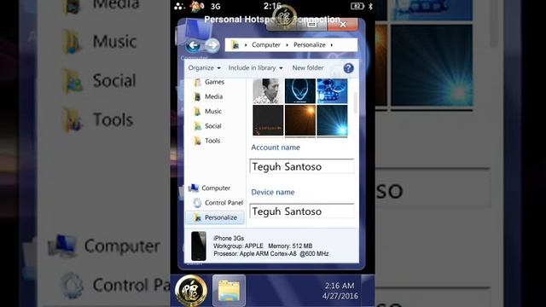Click the 'Memory: 512 MB' text
546x307 pixels.
pos(290,246)
